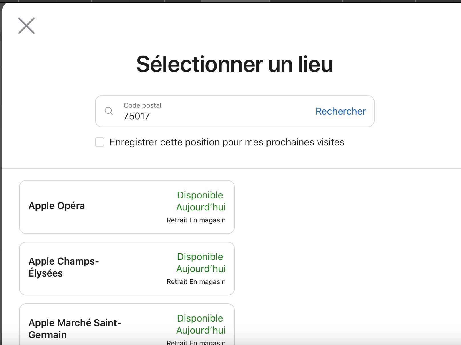461x345 pixels.
Task: Click the "Sélectionner un lieu" heading
Action: click(234, 64)
